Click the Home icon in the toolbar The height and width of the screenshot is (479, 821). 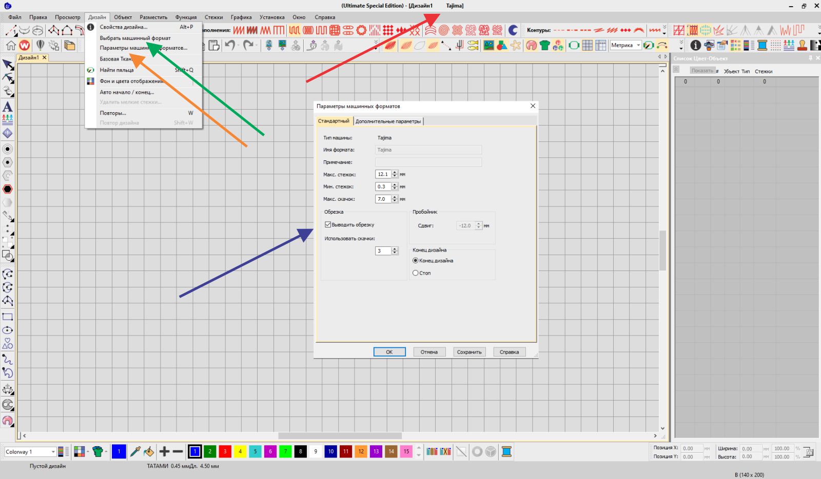10,46
